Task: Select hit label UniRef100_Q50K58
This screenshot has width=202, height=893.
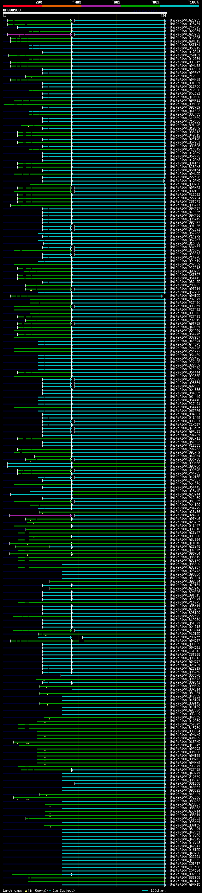Action: coord(185,460)
